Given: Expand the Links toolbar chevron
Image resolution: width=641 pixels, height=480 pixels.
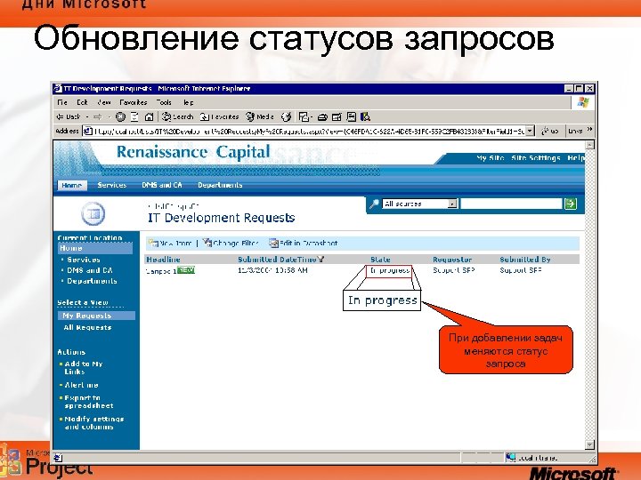Looking at the screenshot, I should tap(589, 130).
